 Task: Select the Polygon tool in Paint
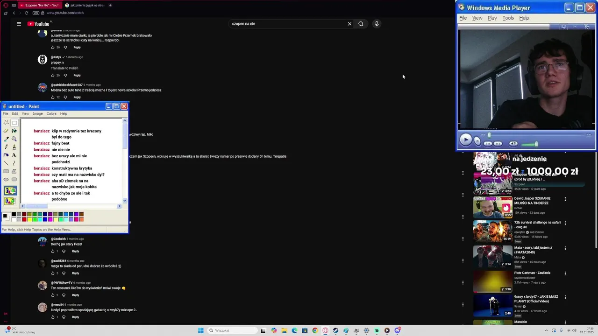(14, 171)
